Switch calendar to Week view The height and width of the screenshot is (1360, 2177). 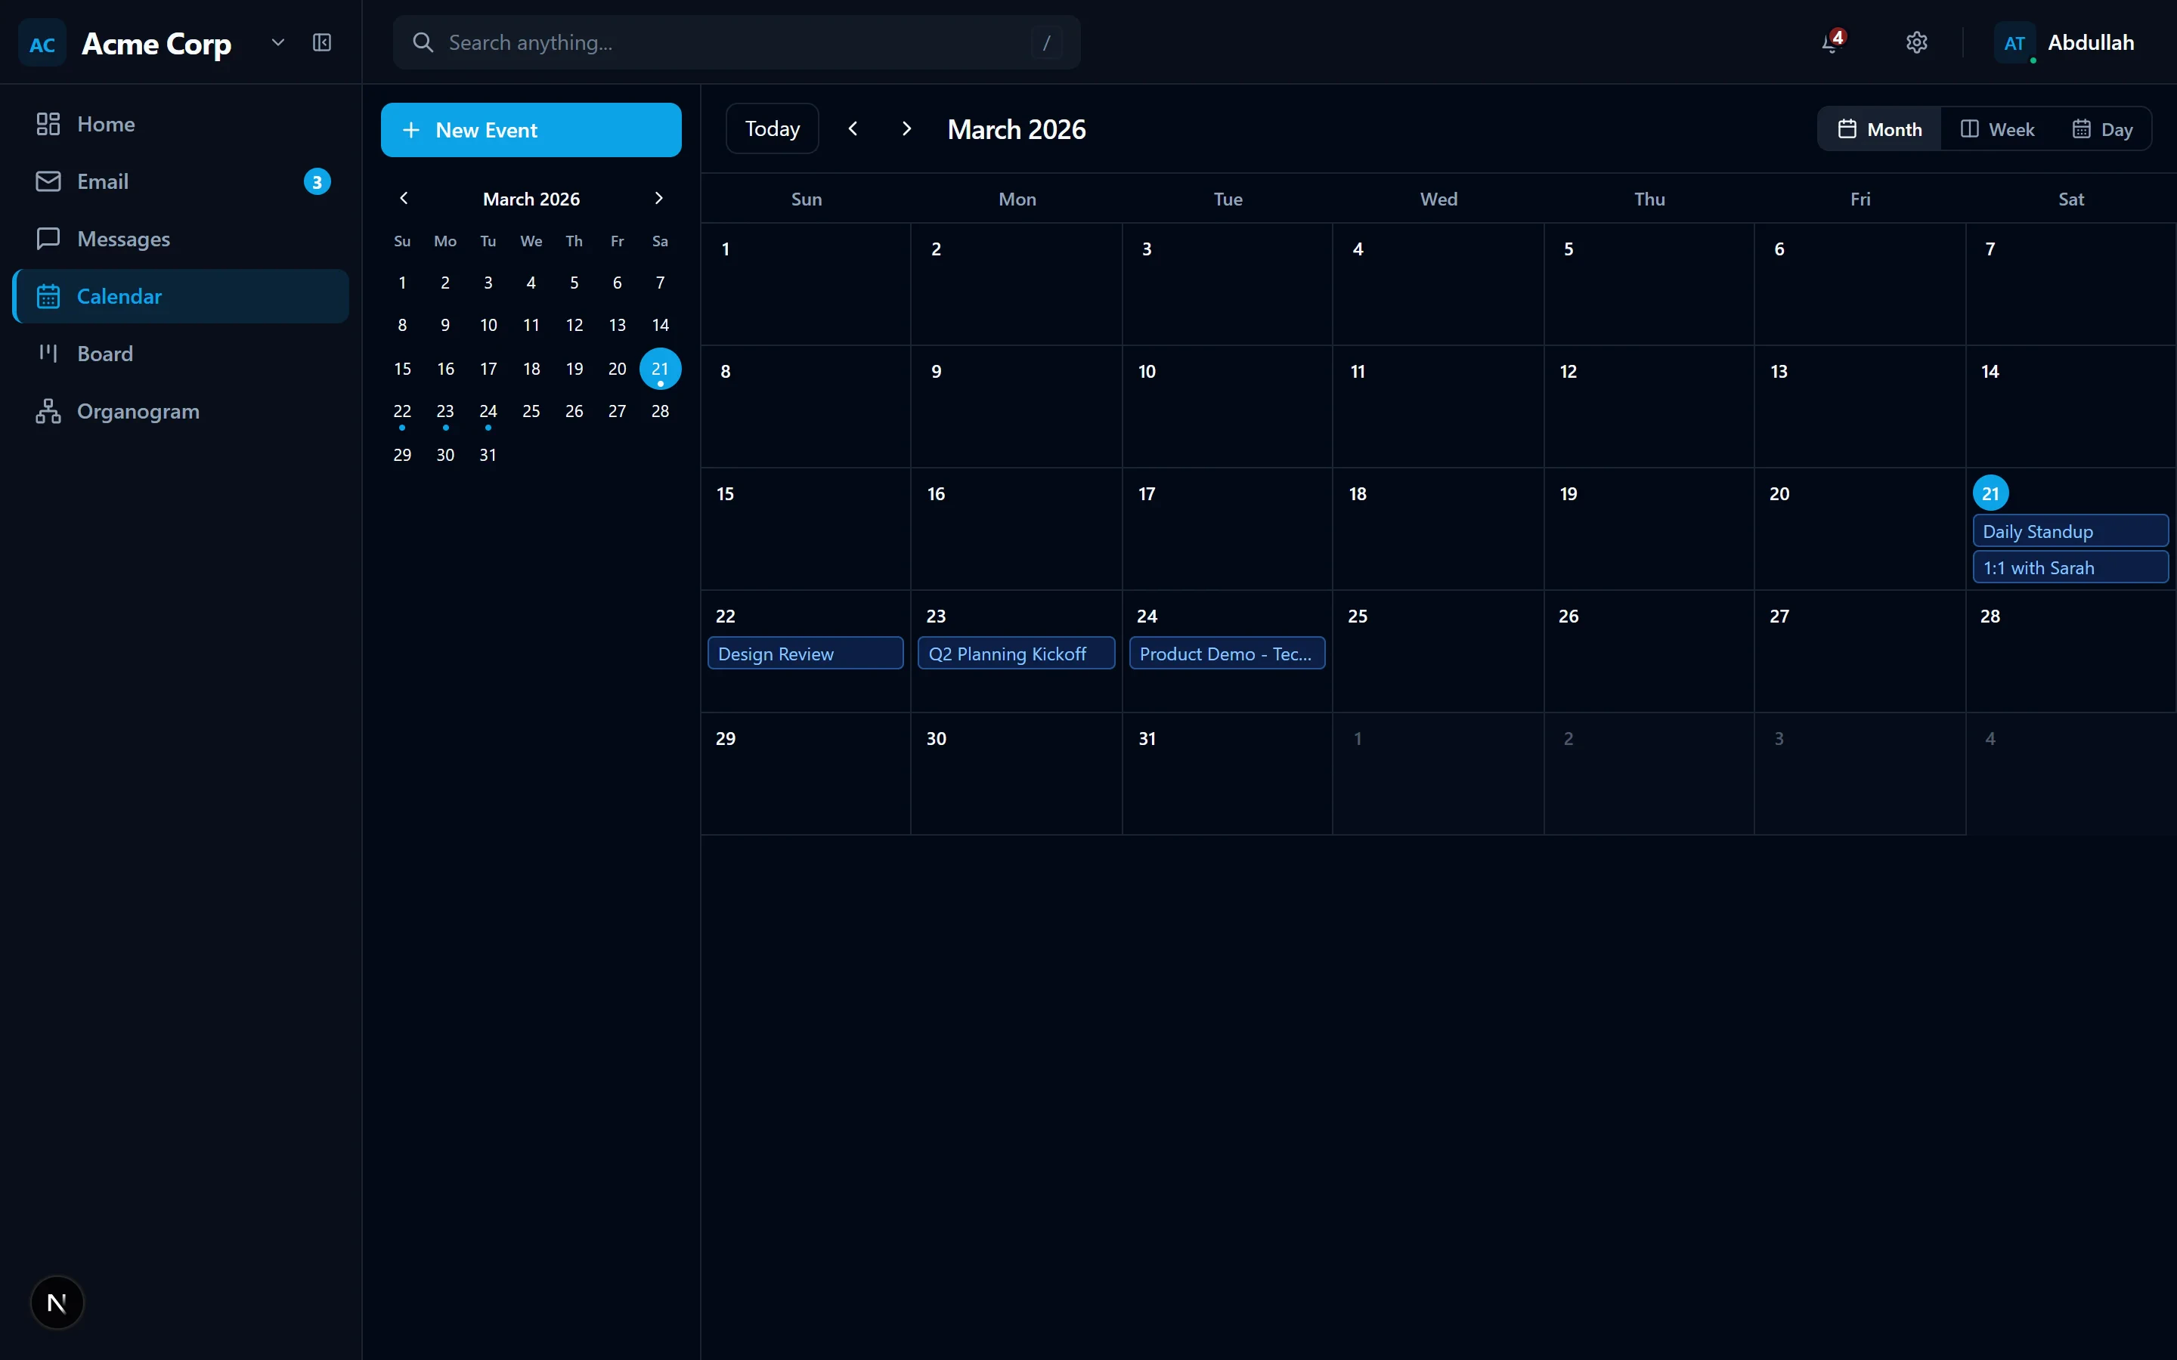1997,129
